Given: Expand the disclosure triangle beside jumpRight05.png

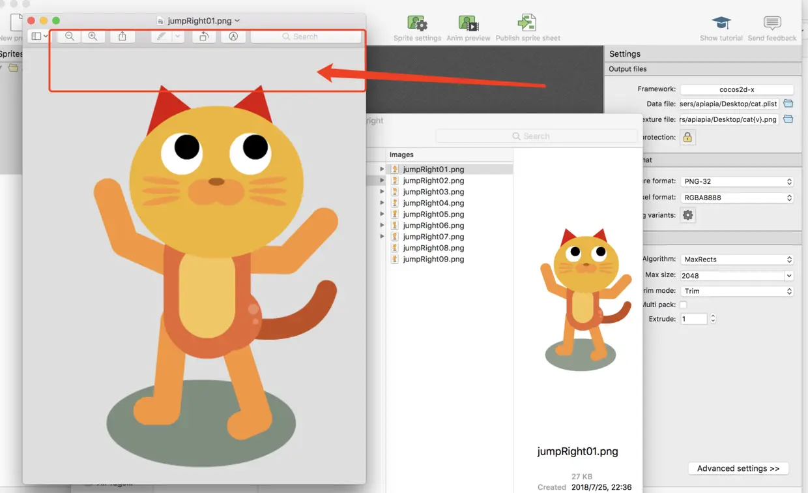Looking at the screenshot, I should coord(382,214).
